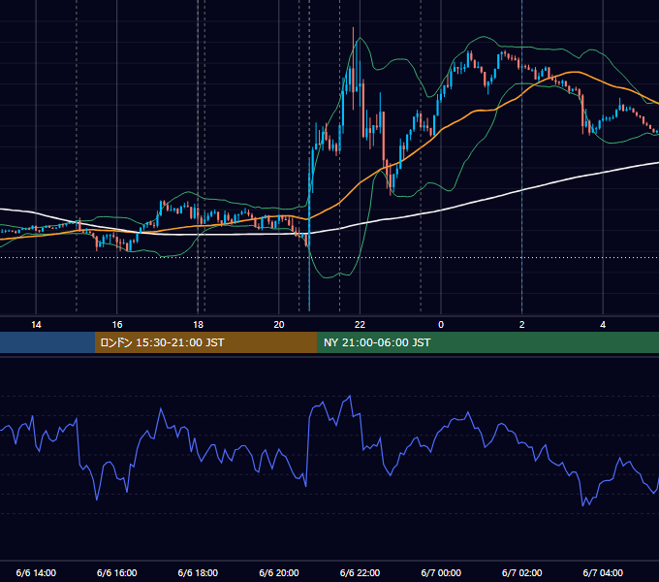659x582 pixels.
Task: Click the '6/6 18:00' date label
Action: (198, 572)
